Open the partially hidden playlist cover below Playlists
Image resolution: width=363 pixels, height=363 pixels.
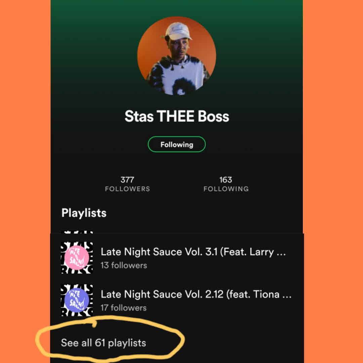tap(77, 232)
